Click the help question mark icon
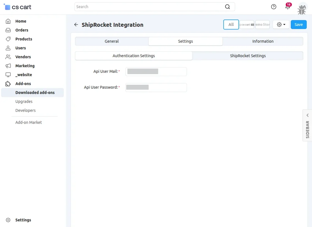 click(274, 7)
